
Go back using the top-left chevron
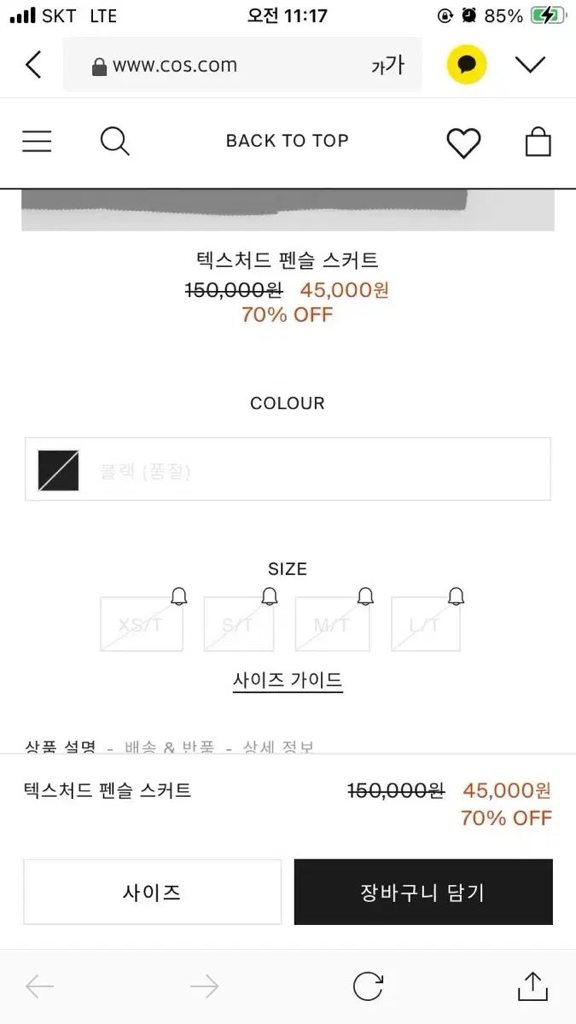coord(33,65)
